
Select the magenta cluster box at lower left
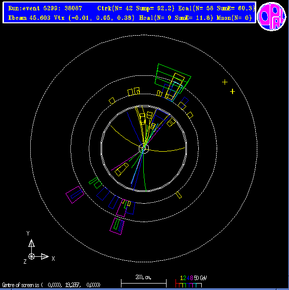coord(75,195)
